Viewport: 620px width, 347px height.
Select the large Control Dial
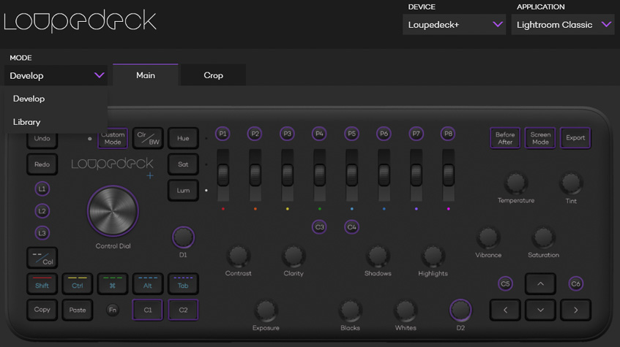pos(113,211)
